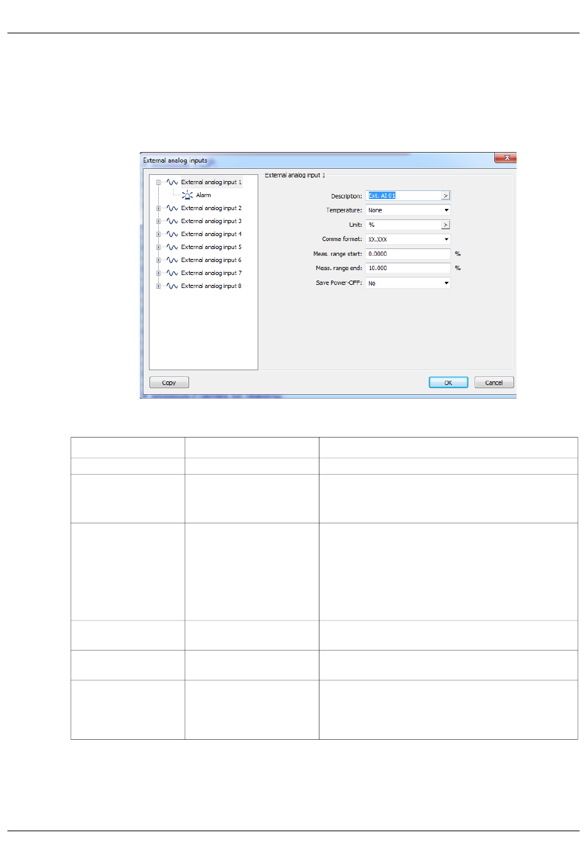Click waveform icon of External analog input 2
The height and width of the screenshot is (864, 587).
[x=172, y=208]
